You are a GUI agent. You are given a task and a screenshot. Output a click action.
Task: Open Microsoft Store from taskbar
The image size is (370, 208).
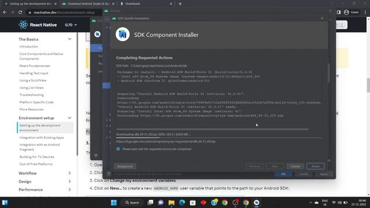[x=193, y=203]
